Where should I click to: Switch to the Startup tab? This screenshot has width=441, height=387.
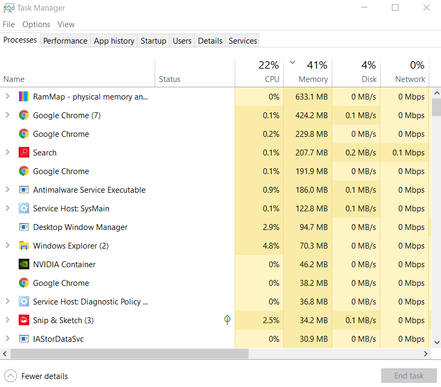pyautogui.click(x=153, y=41)
